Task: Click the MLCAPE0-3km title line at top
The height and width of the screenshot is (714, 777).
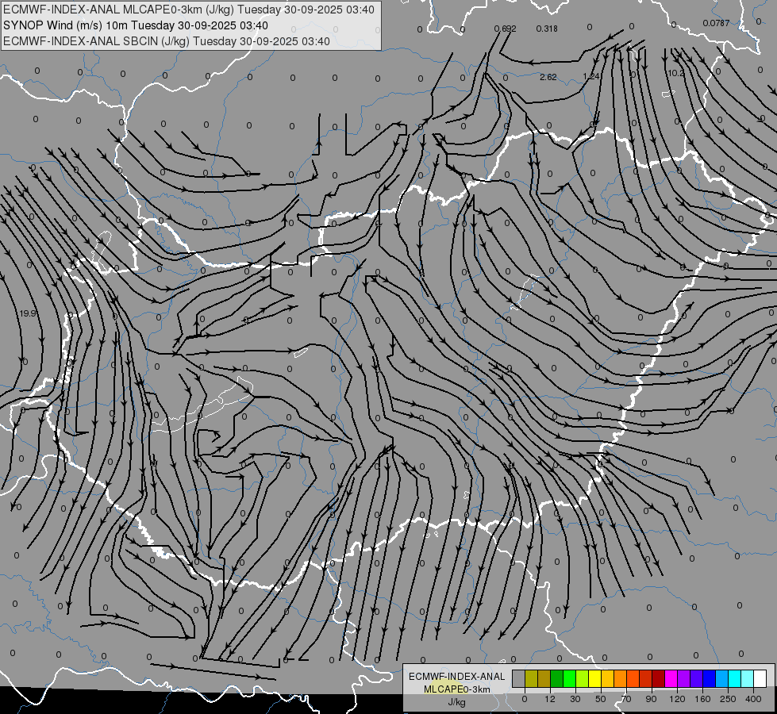Action: 189,10
